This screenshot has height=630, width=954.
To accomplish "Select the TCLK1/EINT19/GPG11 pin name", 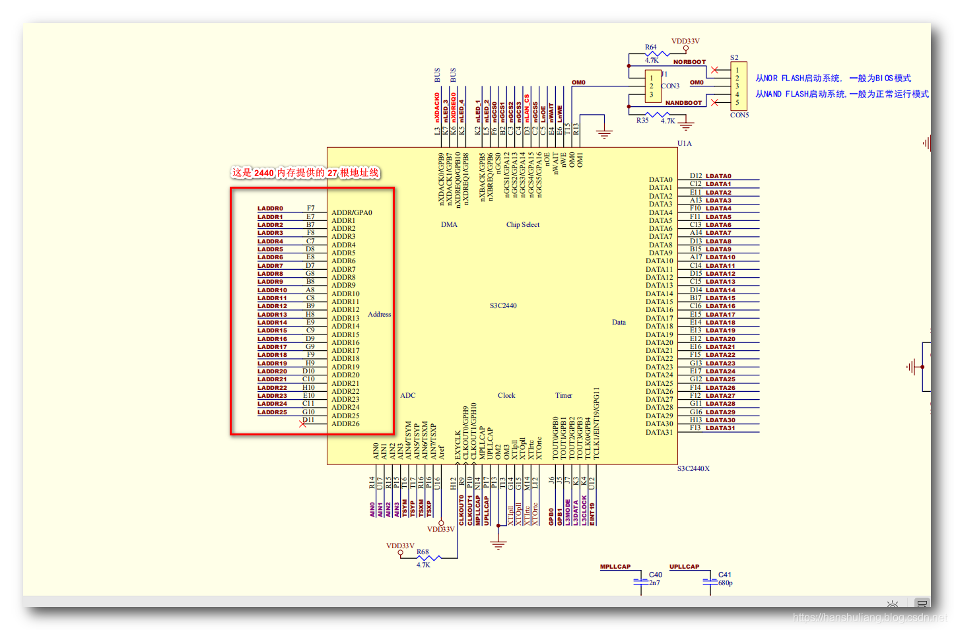I will point(596,423).
